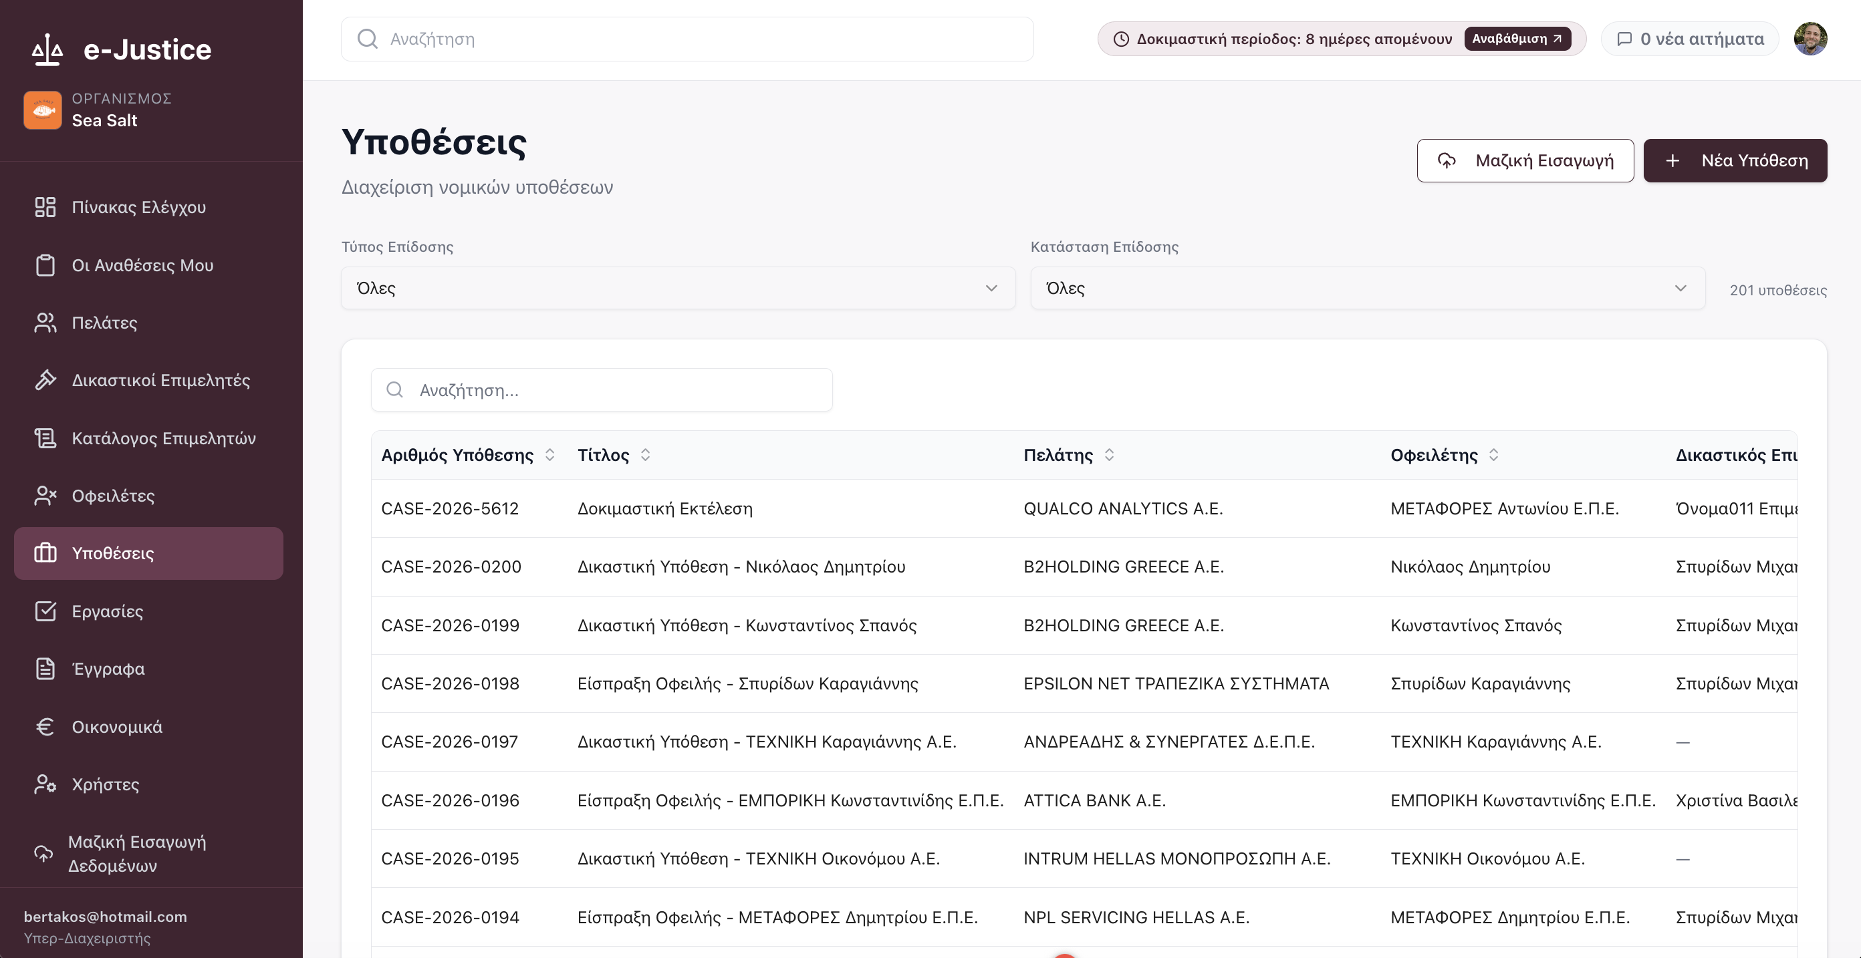Viewport: 1861px width, 958px height.
Task: Click the clipboard icon beside Οι Αναθέσεις Μου
Action: tap(45, 265)
